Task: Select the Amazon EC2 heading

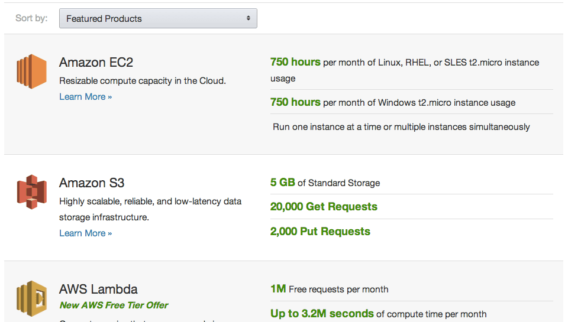Action: tap(96, 62)
